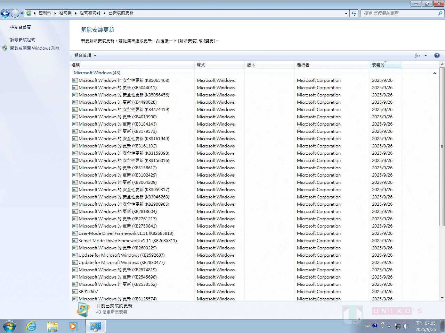Click the icon of the KB5065468 update row
The height and width of the screenshot is (333, 445).
(75, 80)
